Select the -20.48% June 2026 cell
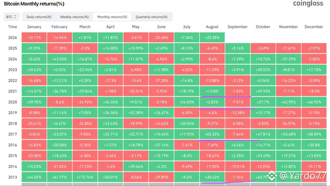Image resolution: width=330 pixels, height=186 pixels. coord(161,38)
